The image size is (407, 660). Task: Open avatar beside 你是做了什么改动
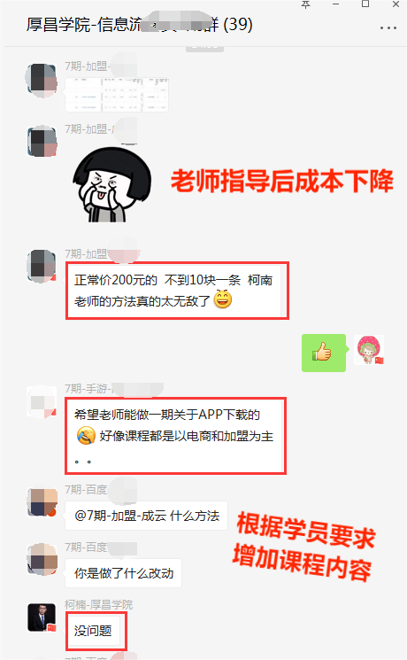(42, 559)
